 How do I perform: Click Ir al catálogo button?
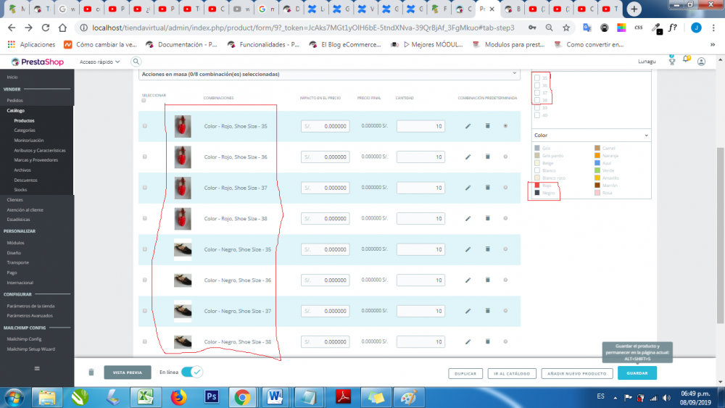tap(512, 373)
